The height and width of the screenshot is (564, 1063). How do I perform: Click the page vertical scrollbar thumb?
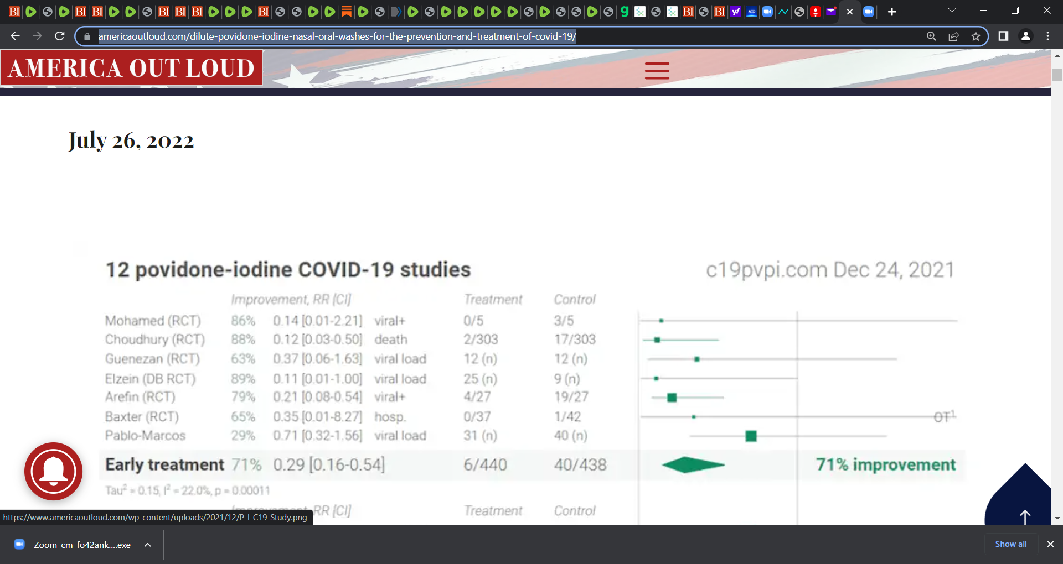click(x=1057, y=75)
